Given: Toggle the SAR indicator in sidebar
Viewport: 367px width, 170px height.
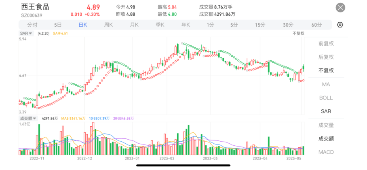Looking at the screenshot, I should (x=326, y=111).
